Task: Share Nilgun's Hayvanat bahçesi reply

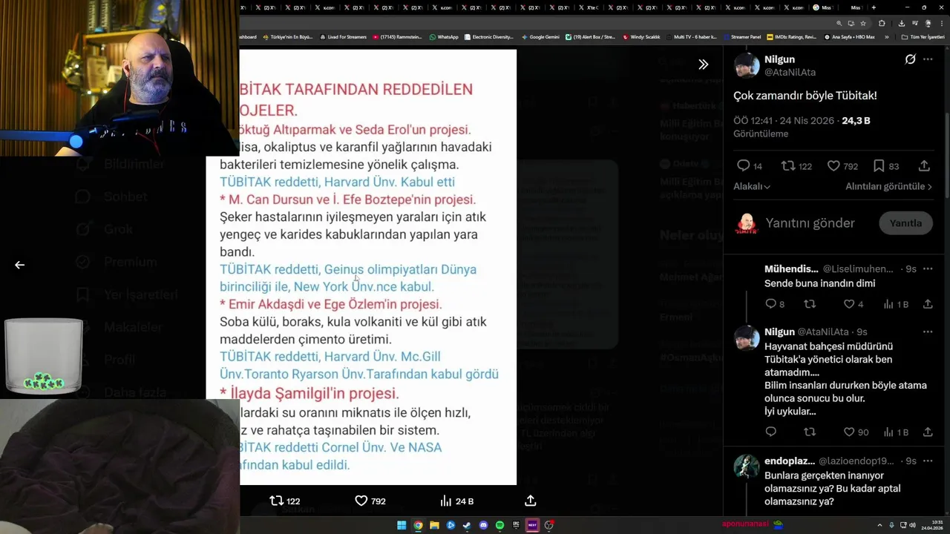Action: tap(928, 432)
